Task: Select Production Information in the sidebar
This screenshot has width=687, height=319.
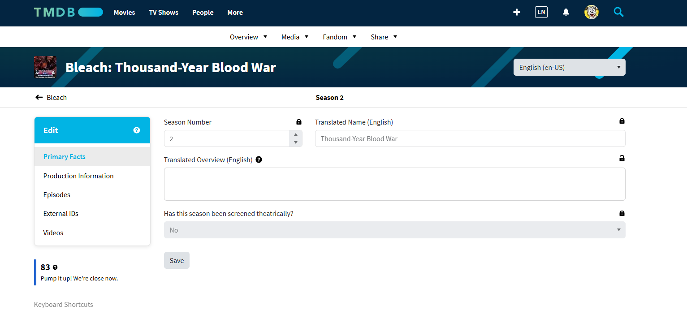Action: tap(92, 176)
